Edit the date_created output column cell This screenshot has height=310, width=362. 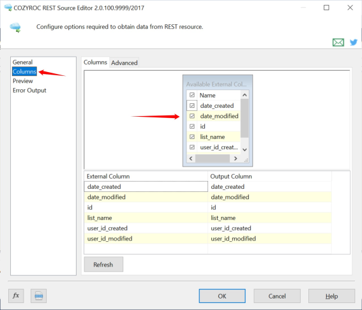click(269, 187)
